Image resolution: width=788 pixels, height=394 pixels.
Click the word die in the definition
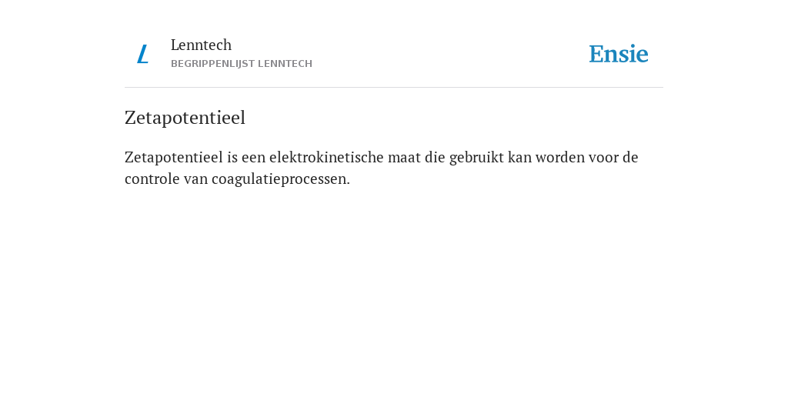(435, 157)
